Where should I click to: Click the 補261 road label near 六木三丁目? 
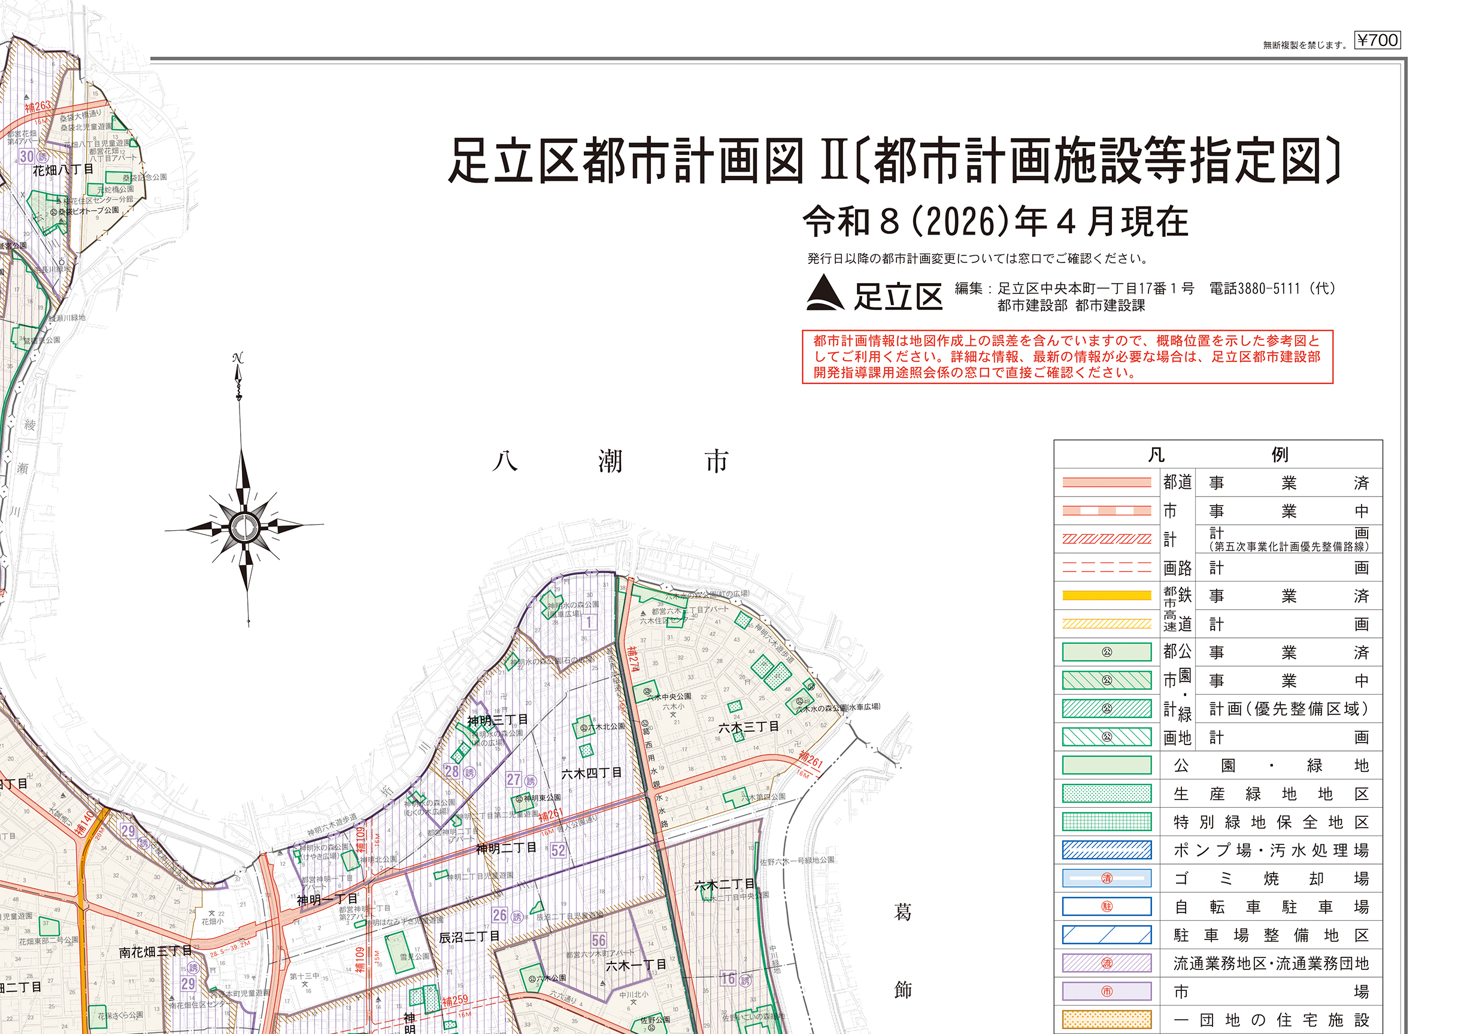[x=810, y=759]
